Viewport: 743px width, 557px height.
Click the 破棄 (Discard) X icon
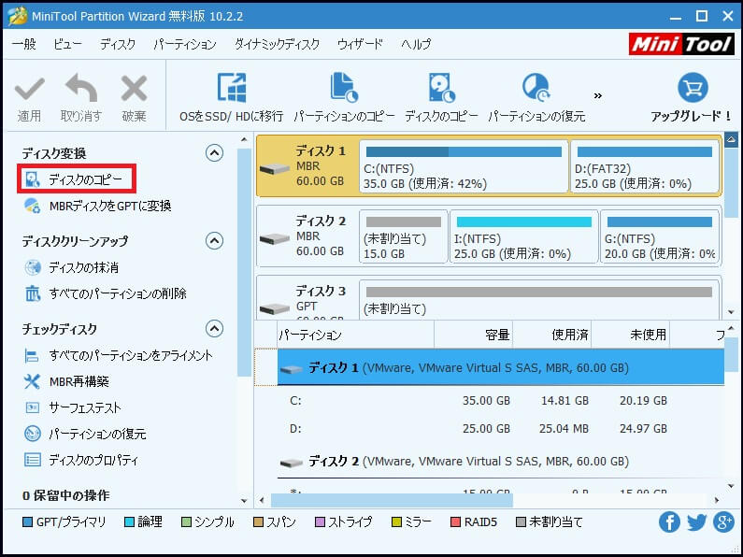[134, 88]
